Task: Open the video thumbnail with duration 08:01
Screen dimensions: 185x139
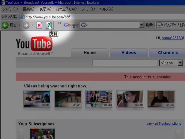Action: 37,99
